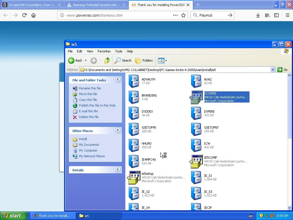Image resolution: width=293 pixels, height=220 pixels.
Task: Select the BRANDING file icon
Action: [134, 97]
